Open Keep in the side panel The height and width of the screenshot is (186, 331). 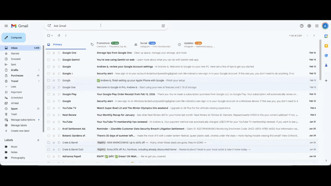click(x=326, y=46)
